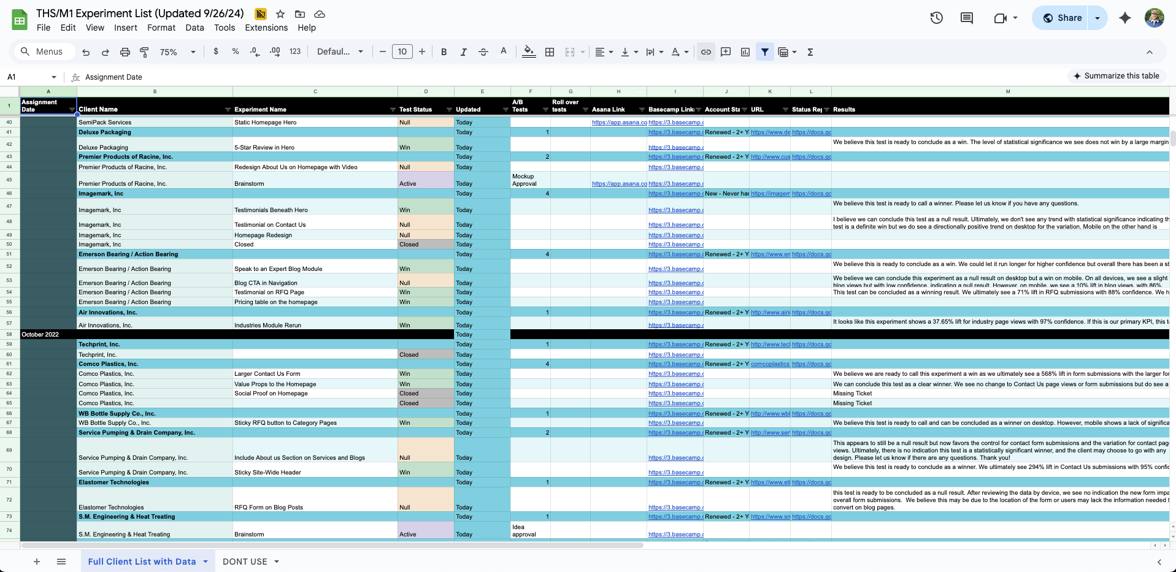
Task: Open the horizontal align dropdown
Action: pos(604,52)
